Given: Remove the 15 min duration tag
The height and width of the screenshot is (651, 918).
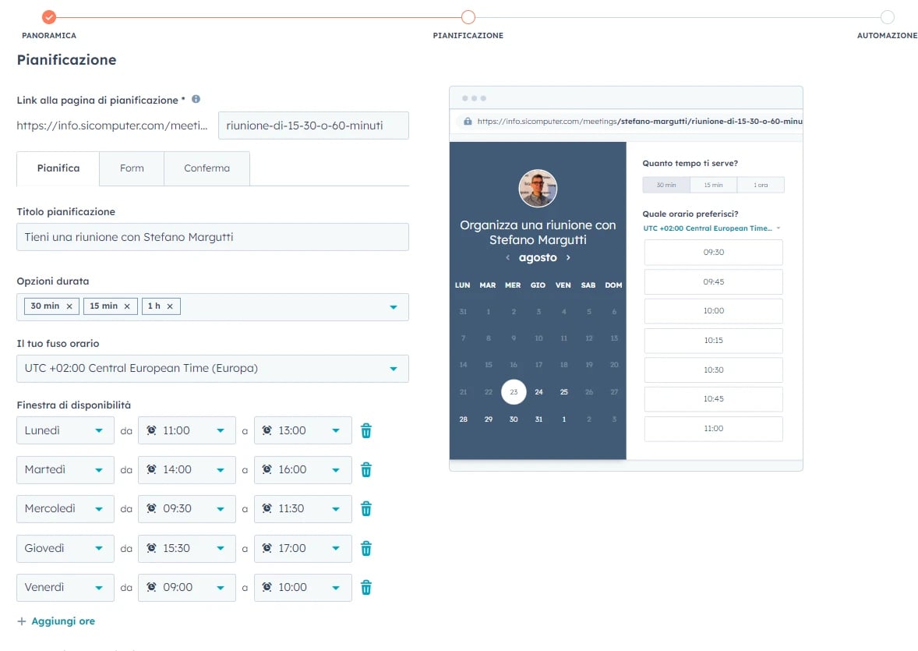Looking at the screenshot, I should tap(127, 306).
